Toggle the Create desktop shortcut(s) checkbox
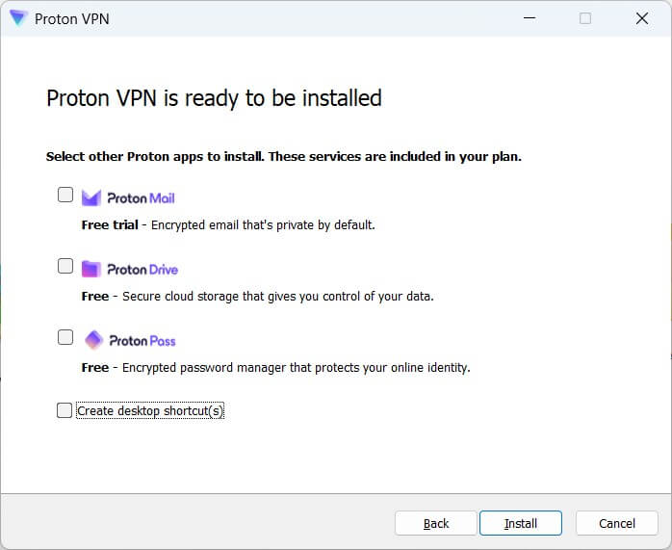This screenshot has width=672, height=550. (65, 411)
